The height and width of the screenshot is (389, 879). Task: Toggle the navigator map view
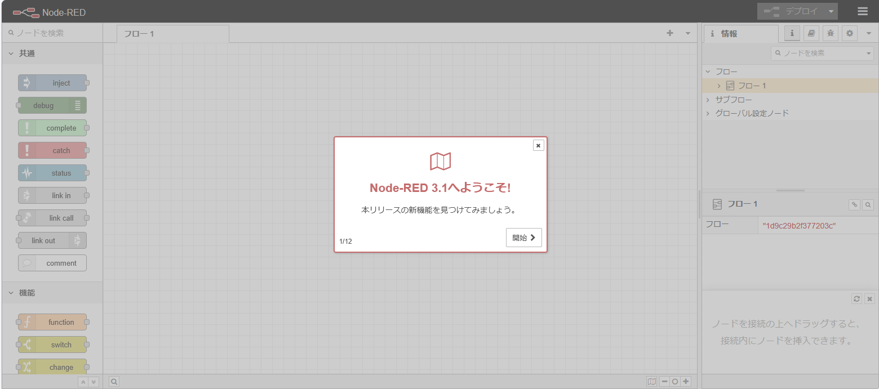coord(652,382)
